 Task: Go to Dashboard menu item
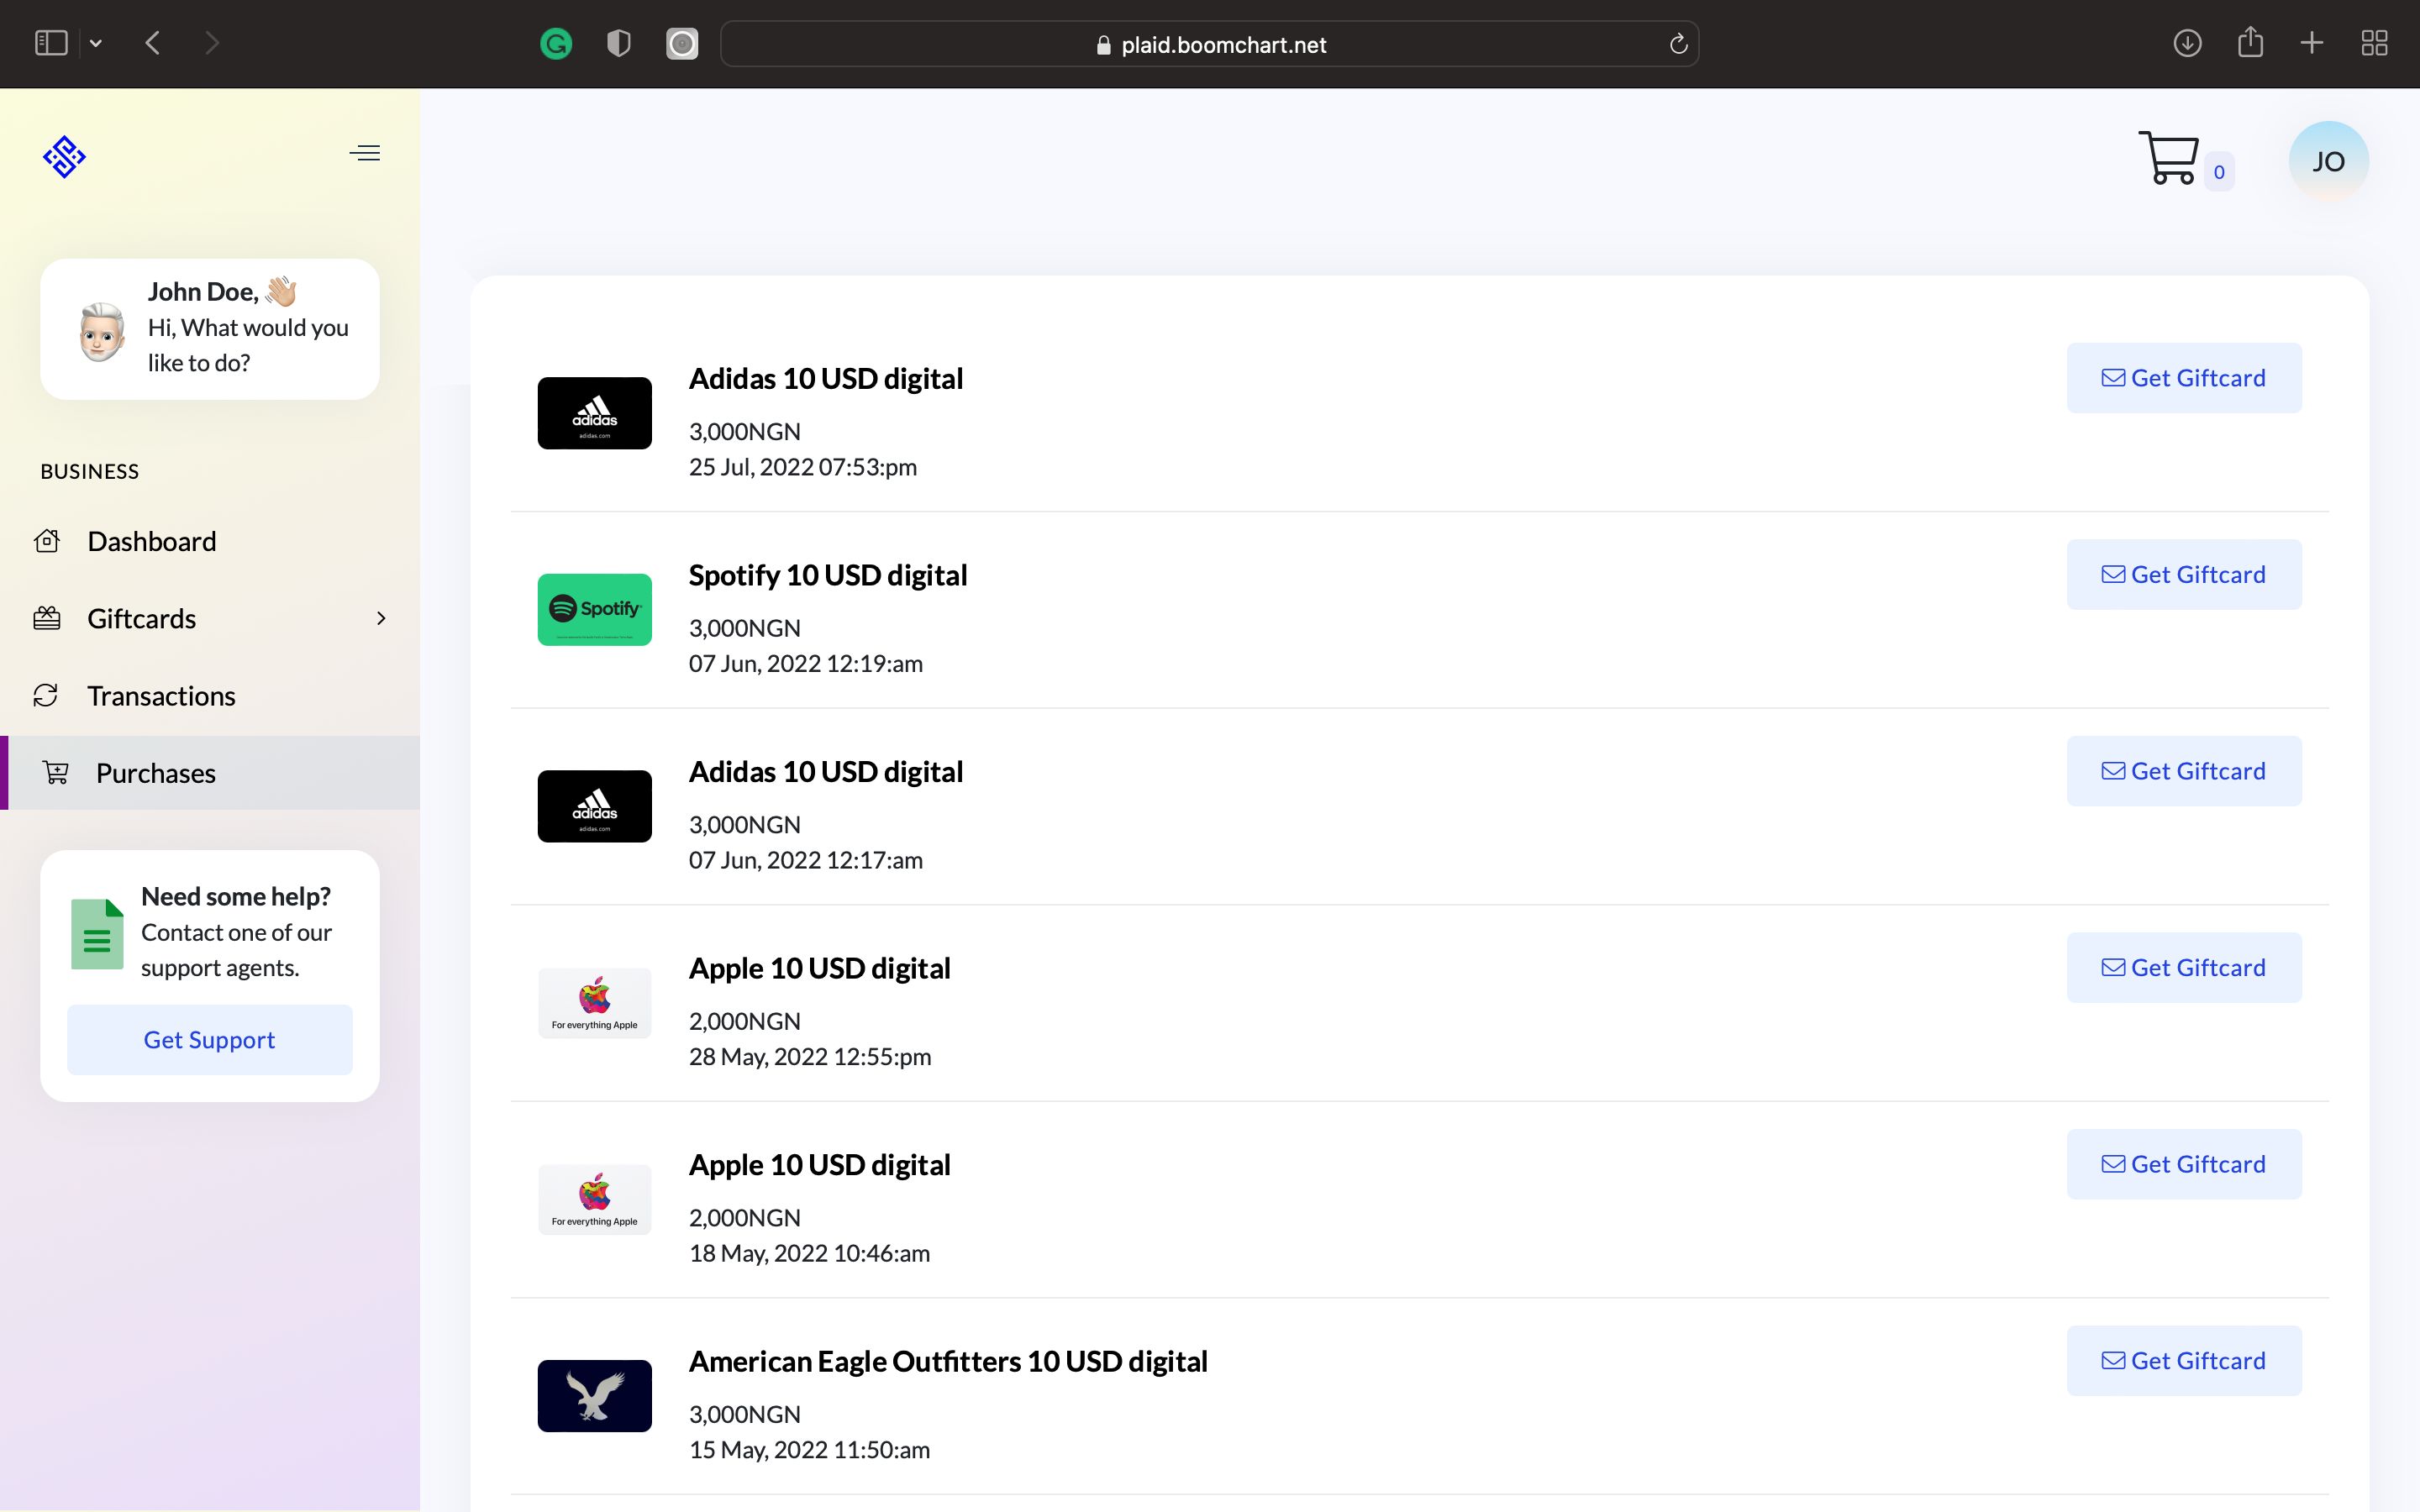click(x=151, y=541)
